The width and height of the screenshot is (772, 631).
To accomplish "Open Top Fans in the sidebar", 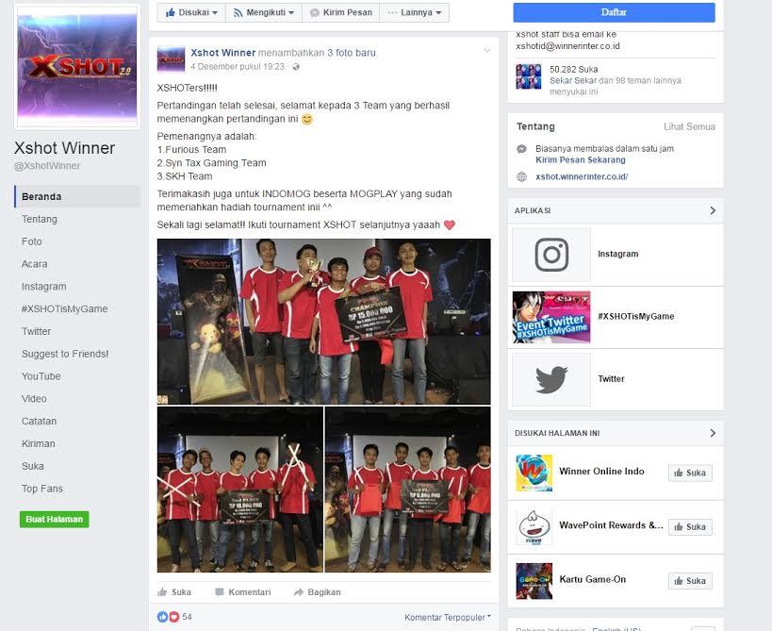I will 41,489.
